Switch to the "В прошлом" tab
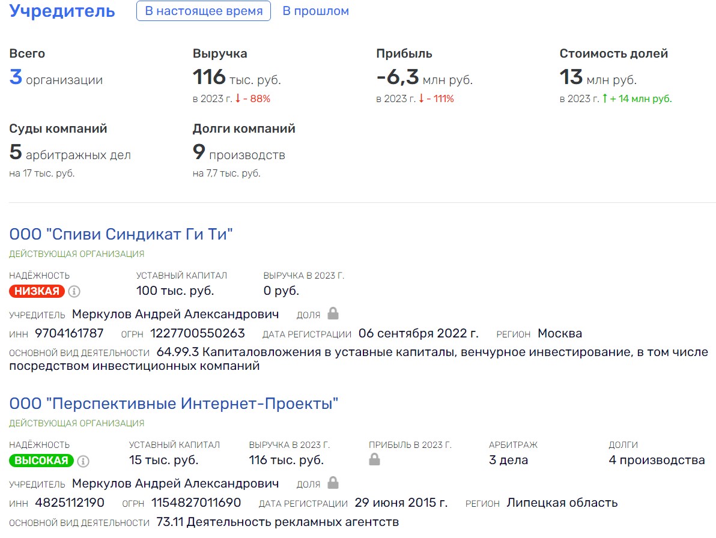 pos(315,11)
